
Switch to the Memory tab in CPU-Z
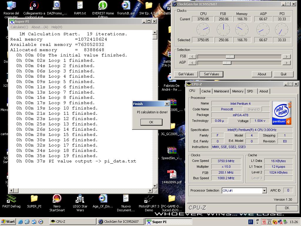(238, 91)
